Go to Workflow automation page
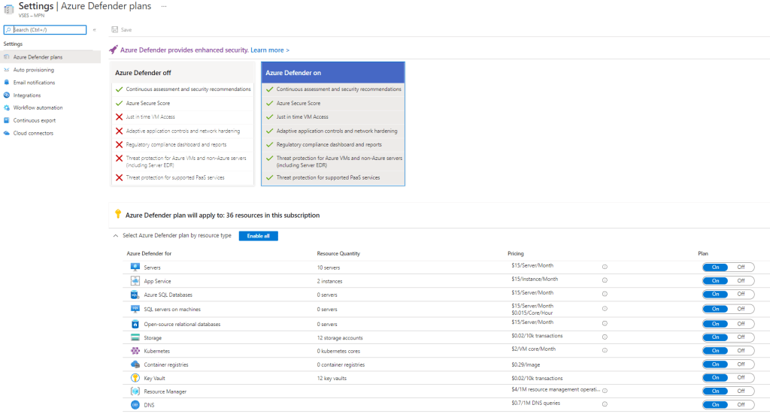This screenshot has height=414, width=770. [38, 107]
